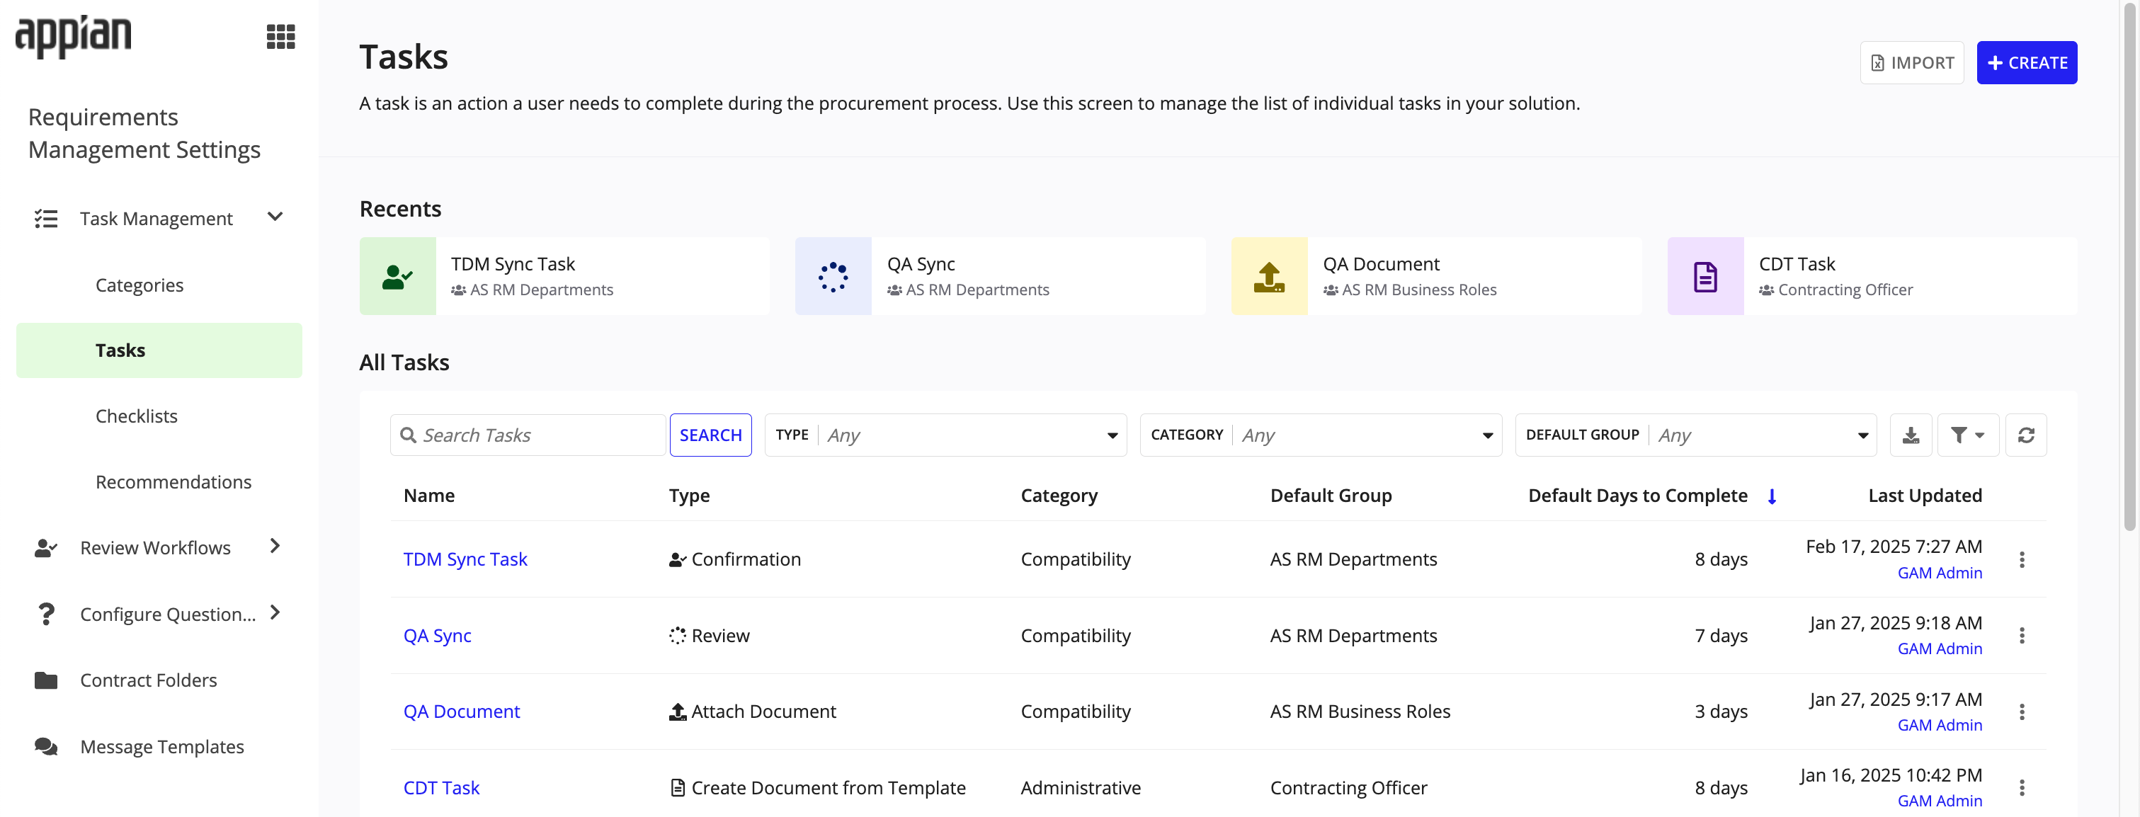Viewport: 2140px width, 817px height.
Task: Open the CDT Task link in table
Action: pos(441,788)
